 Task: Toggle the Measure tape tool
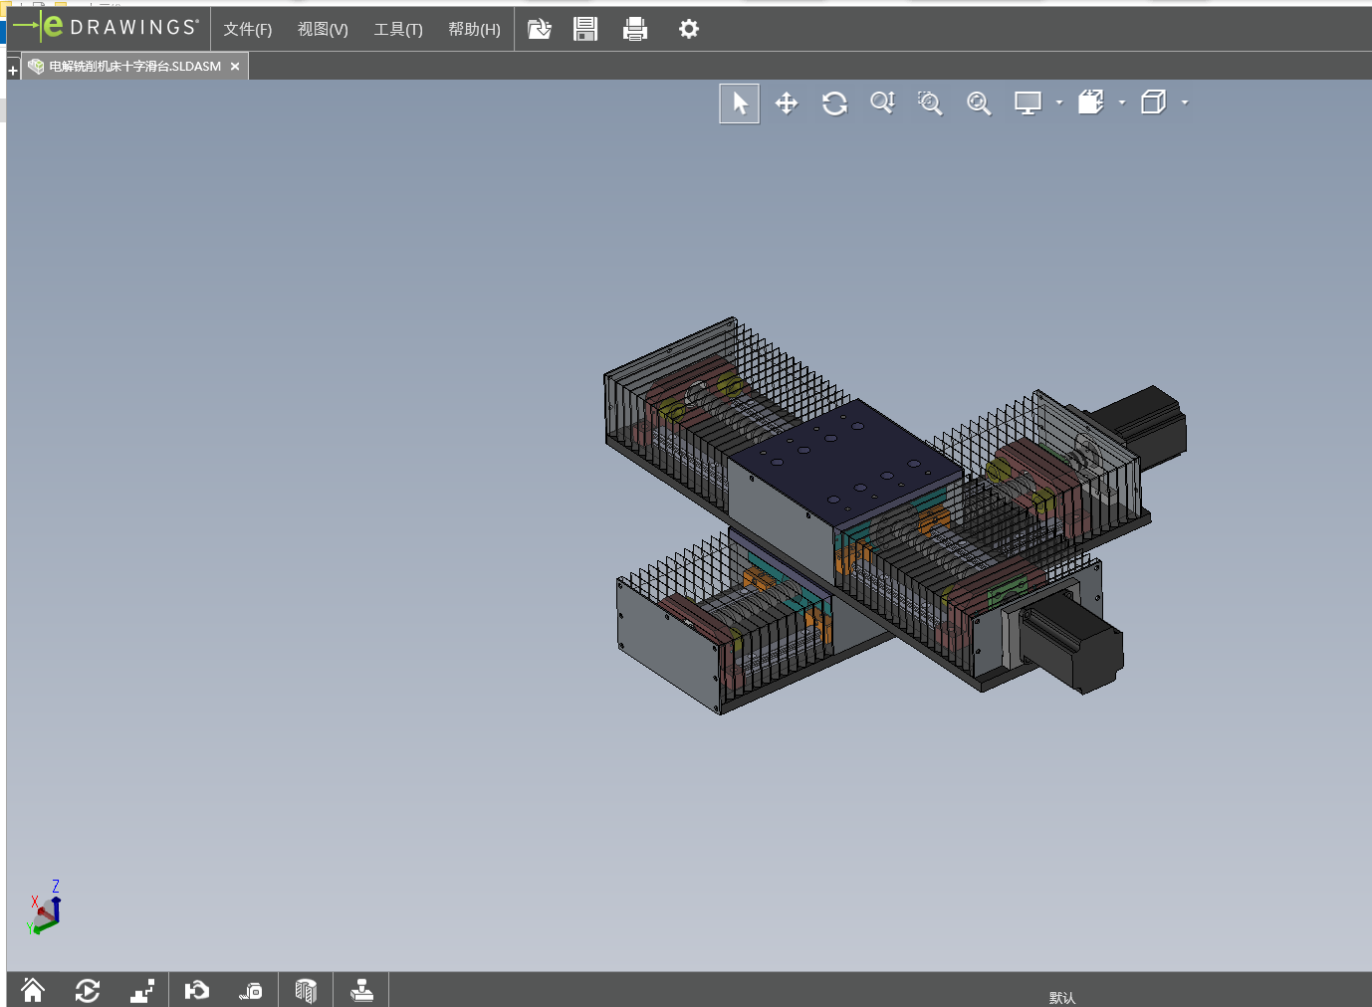pos(251,990)
